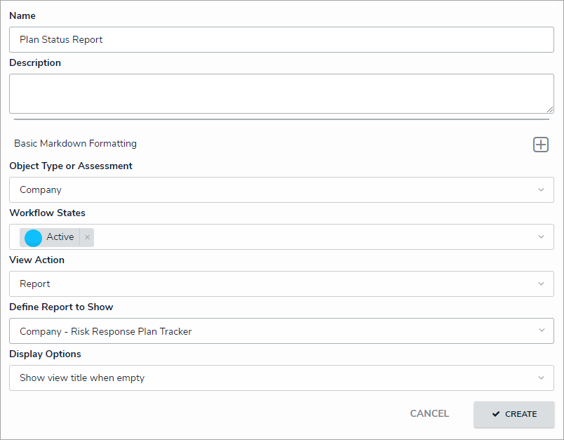Click into the Description text area

pyautogui.click(x=281, y=93)
